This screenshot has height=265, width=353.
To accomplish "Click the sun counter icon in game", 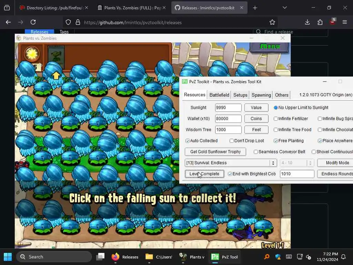I will 32,53.
